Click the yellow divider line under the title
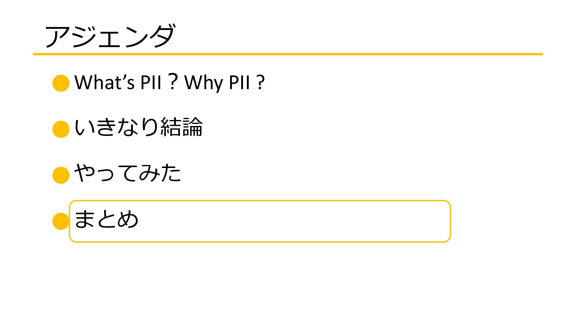 click(288, 54)
